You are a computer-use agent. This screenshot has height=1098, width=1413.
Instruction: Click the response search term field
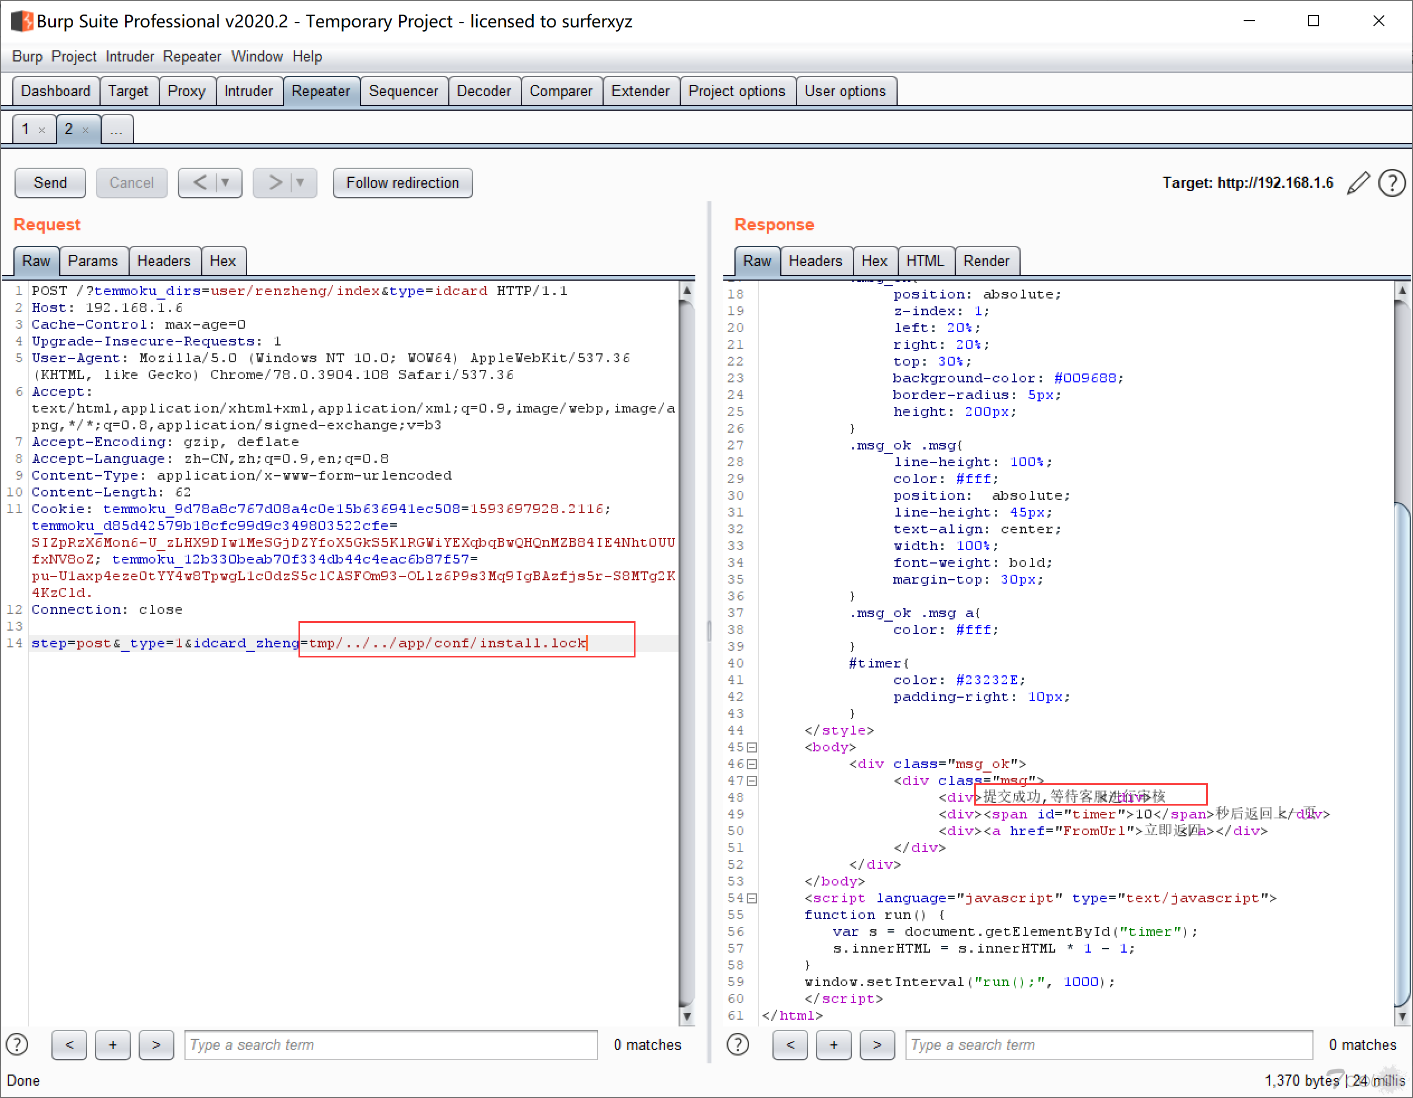1109,1045
